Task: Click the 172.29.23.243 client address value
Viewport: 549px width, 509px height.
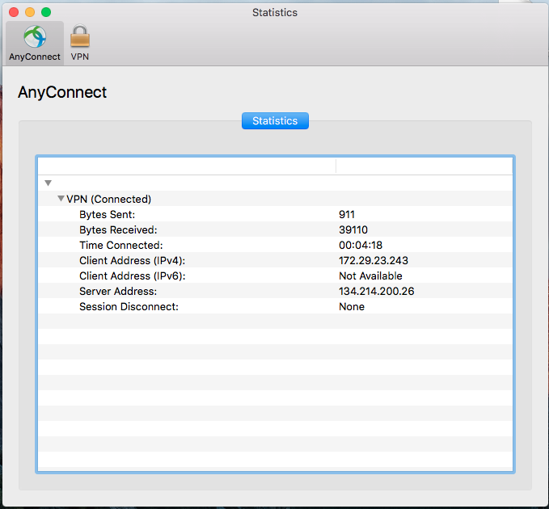Action: (x=374, y=260)
